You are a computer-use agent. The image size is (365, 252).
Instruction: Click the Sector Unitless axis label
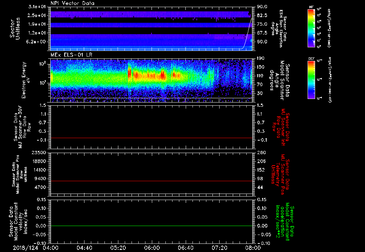pyautogui.click(x=14, y=28)
